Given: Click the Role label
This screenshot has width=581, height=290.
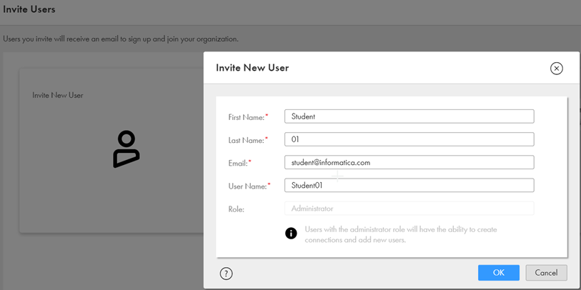Looking at the screenshot, I should (237, 209).
